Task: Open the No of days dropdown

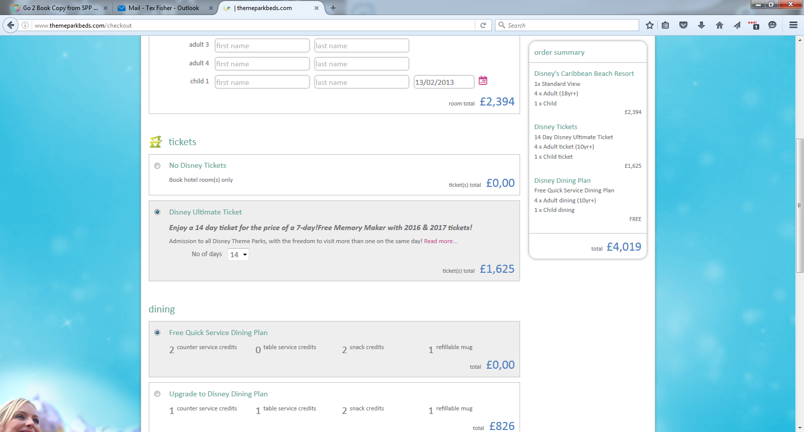Action: point(238,255)
